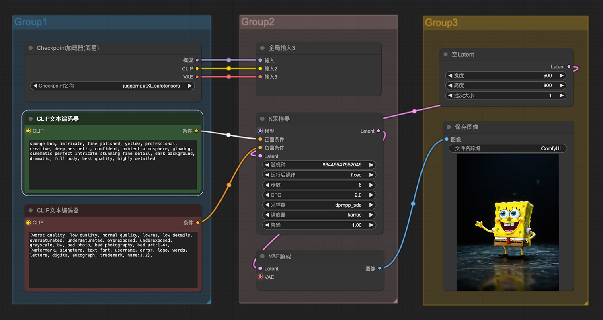Image resolution: width=603 pixels, height=320 pixels.
Task: Click the VAE input port on VAE解码
Action: [260, 277]
